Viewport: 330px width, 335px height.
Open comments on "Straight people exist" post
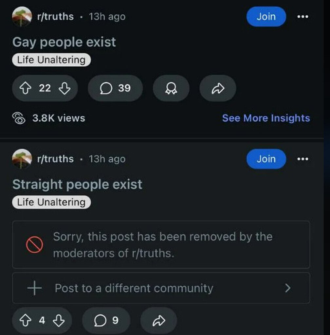click(x=106, y=321)
